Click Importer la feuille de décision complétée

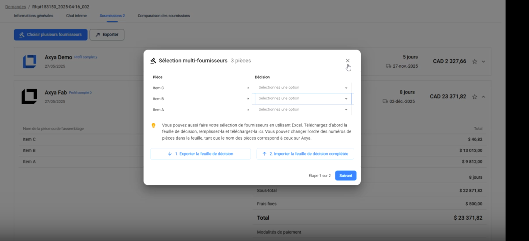click(305, 154)
